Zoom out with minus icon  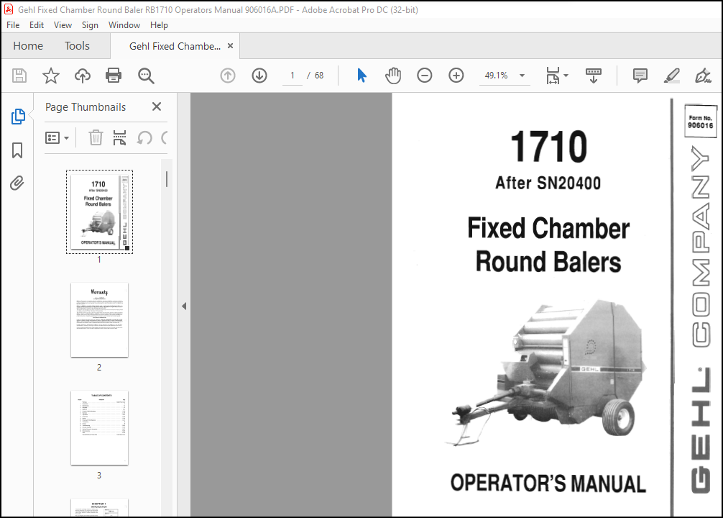pyautogui.click(x=425, y=76)
